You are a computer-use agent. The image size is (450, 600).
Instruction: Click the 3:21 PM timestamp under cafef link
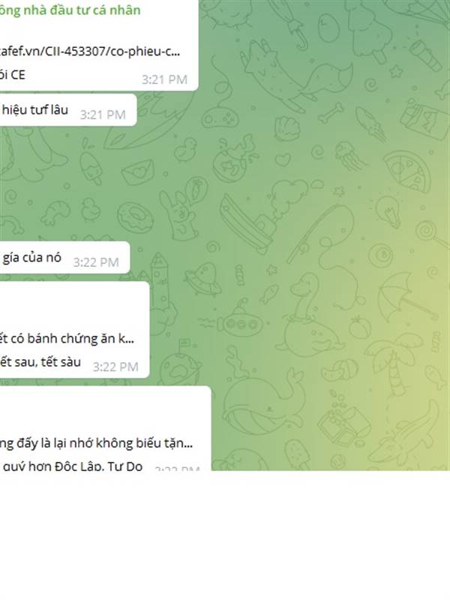(164, 79)
